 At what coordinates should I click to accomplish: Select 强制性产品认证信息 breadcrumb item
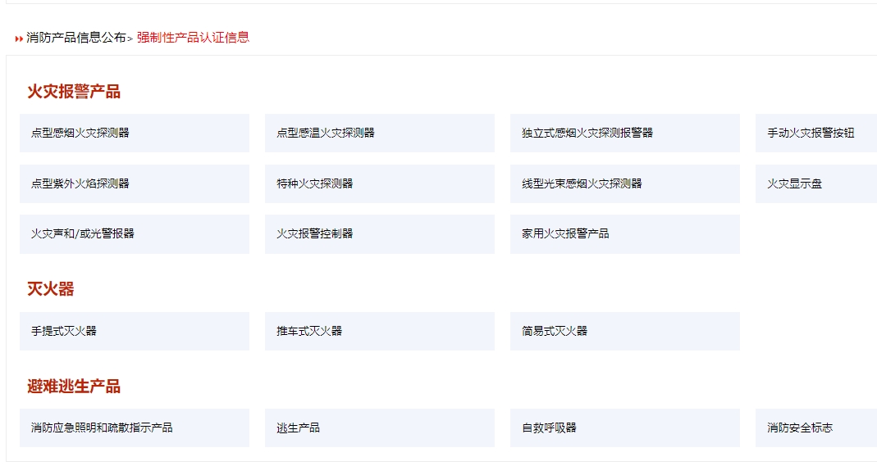click(193, 38)
